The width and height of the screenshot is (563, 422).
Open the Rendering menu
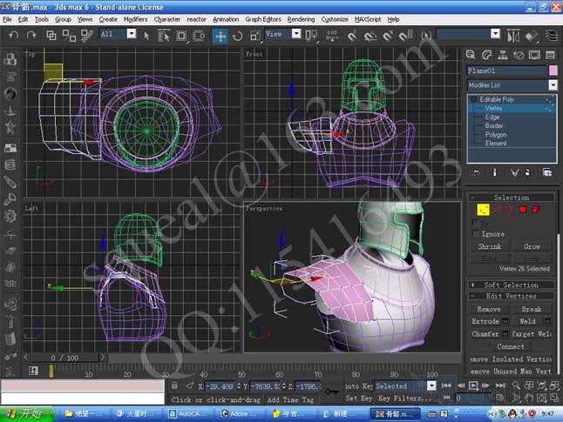point(301,19)
